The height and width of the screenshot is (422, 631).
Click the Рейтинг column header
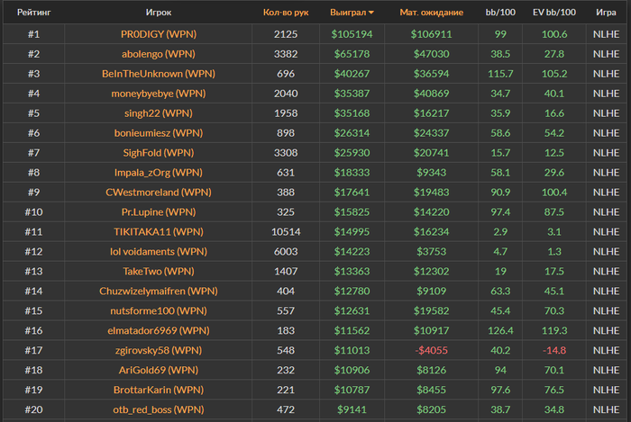[33, 13]
